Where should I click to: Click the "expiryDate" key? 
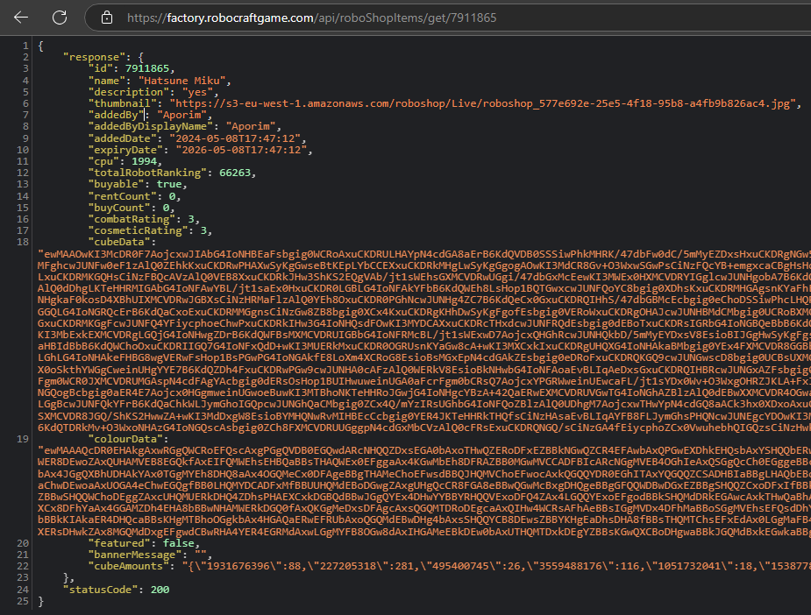(125, 150)
